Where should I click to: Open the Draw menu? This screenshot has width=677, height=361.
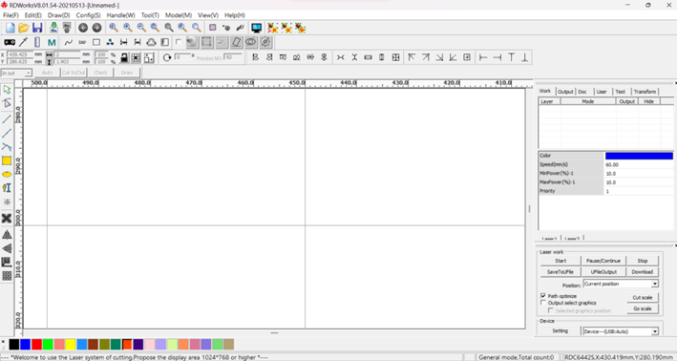tap(58, 15)
